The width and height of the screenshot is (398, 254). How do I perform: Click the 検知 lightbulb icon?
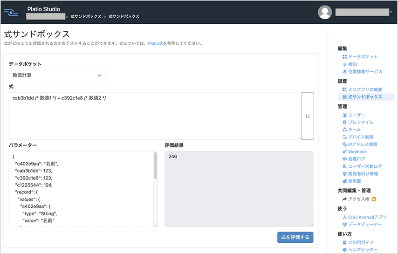(x=344, y=64)
